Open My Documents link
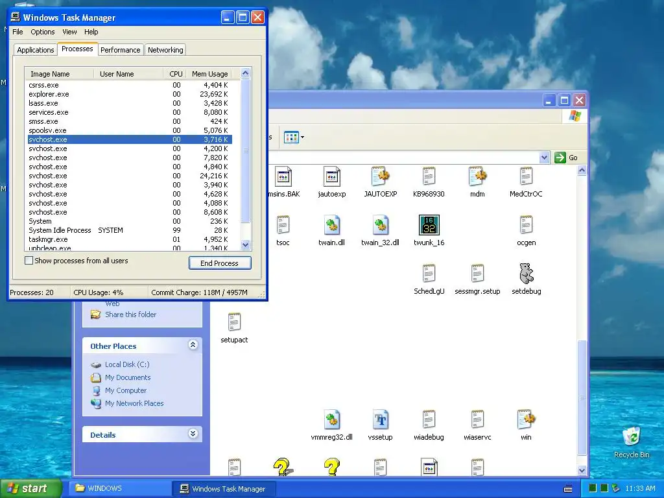This screenshot has width=664, height=498. coord(128,377)
